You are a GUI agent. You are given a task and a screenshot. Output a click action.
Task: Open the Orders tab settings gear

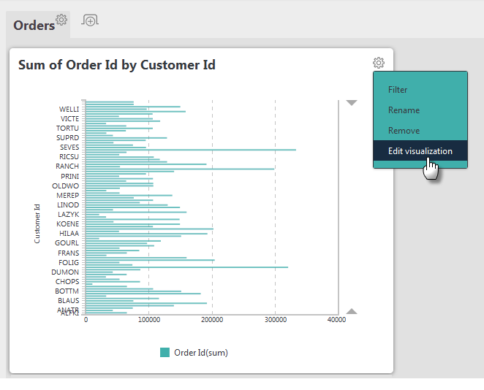61,20
